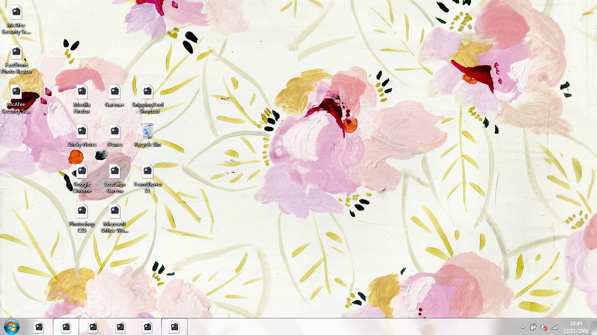Click the muted volume icon in tray

click(544, 327)
